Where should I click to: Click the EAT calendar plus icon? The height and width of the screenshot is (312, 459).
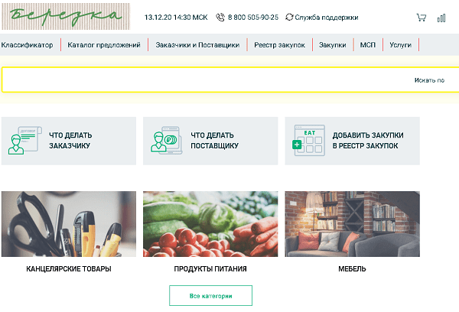309,141
